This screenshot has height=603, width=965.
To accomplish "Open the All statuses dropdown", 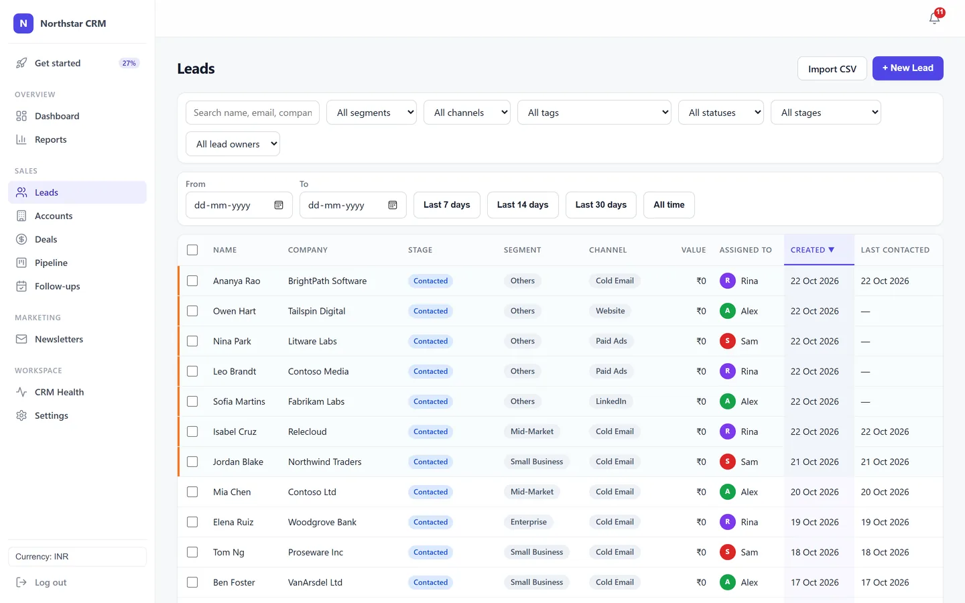I will point(721,113).
